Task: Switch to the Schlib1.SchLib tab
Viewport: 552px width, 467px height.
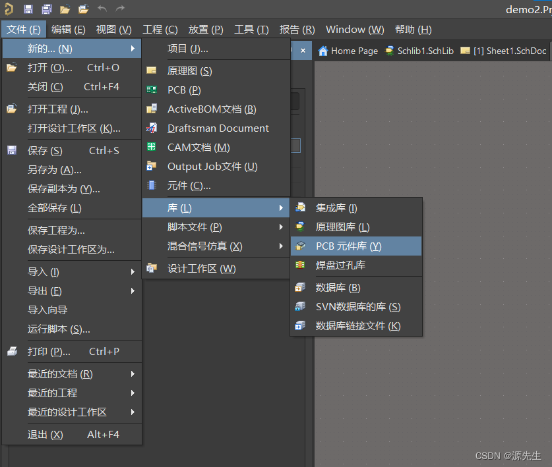Action: pyautogui.click(x=419, y=51)
